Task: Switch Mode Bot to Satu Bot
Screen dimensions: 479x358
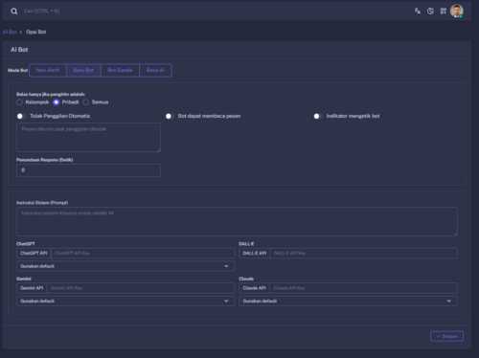Action: [83, 70]
